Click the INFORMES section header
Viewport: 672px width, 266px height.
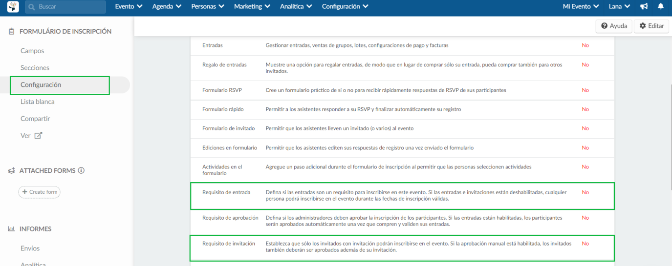[35, 229]
